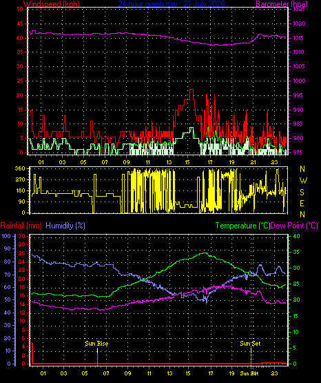Viewport: 321px width, 383px height.
Task: Click the 28 rainfall scale value
Action: click(21, 245)
